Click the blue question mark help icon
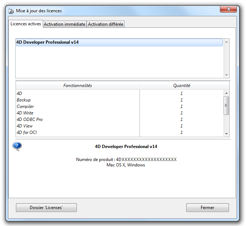Screen dimensions: 246x226 [x=17, y=146]
